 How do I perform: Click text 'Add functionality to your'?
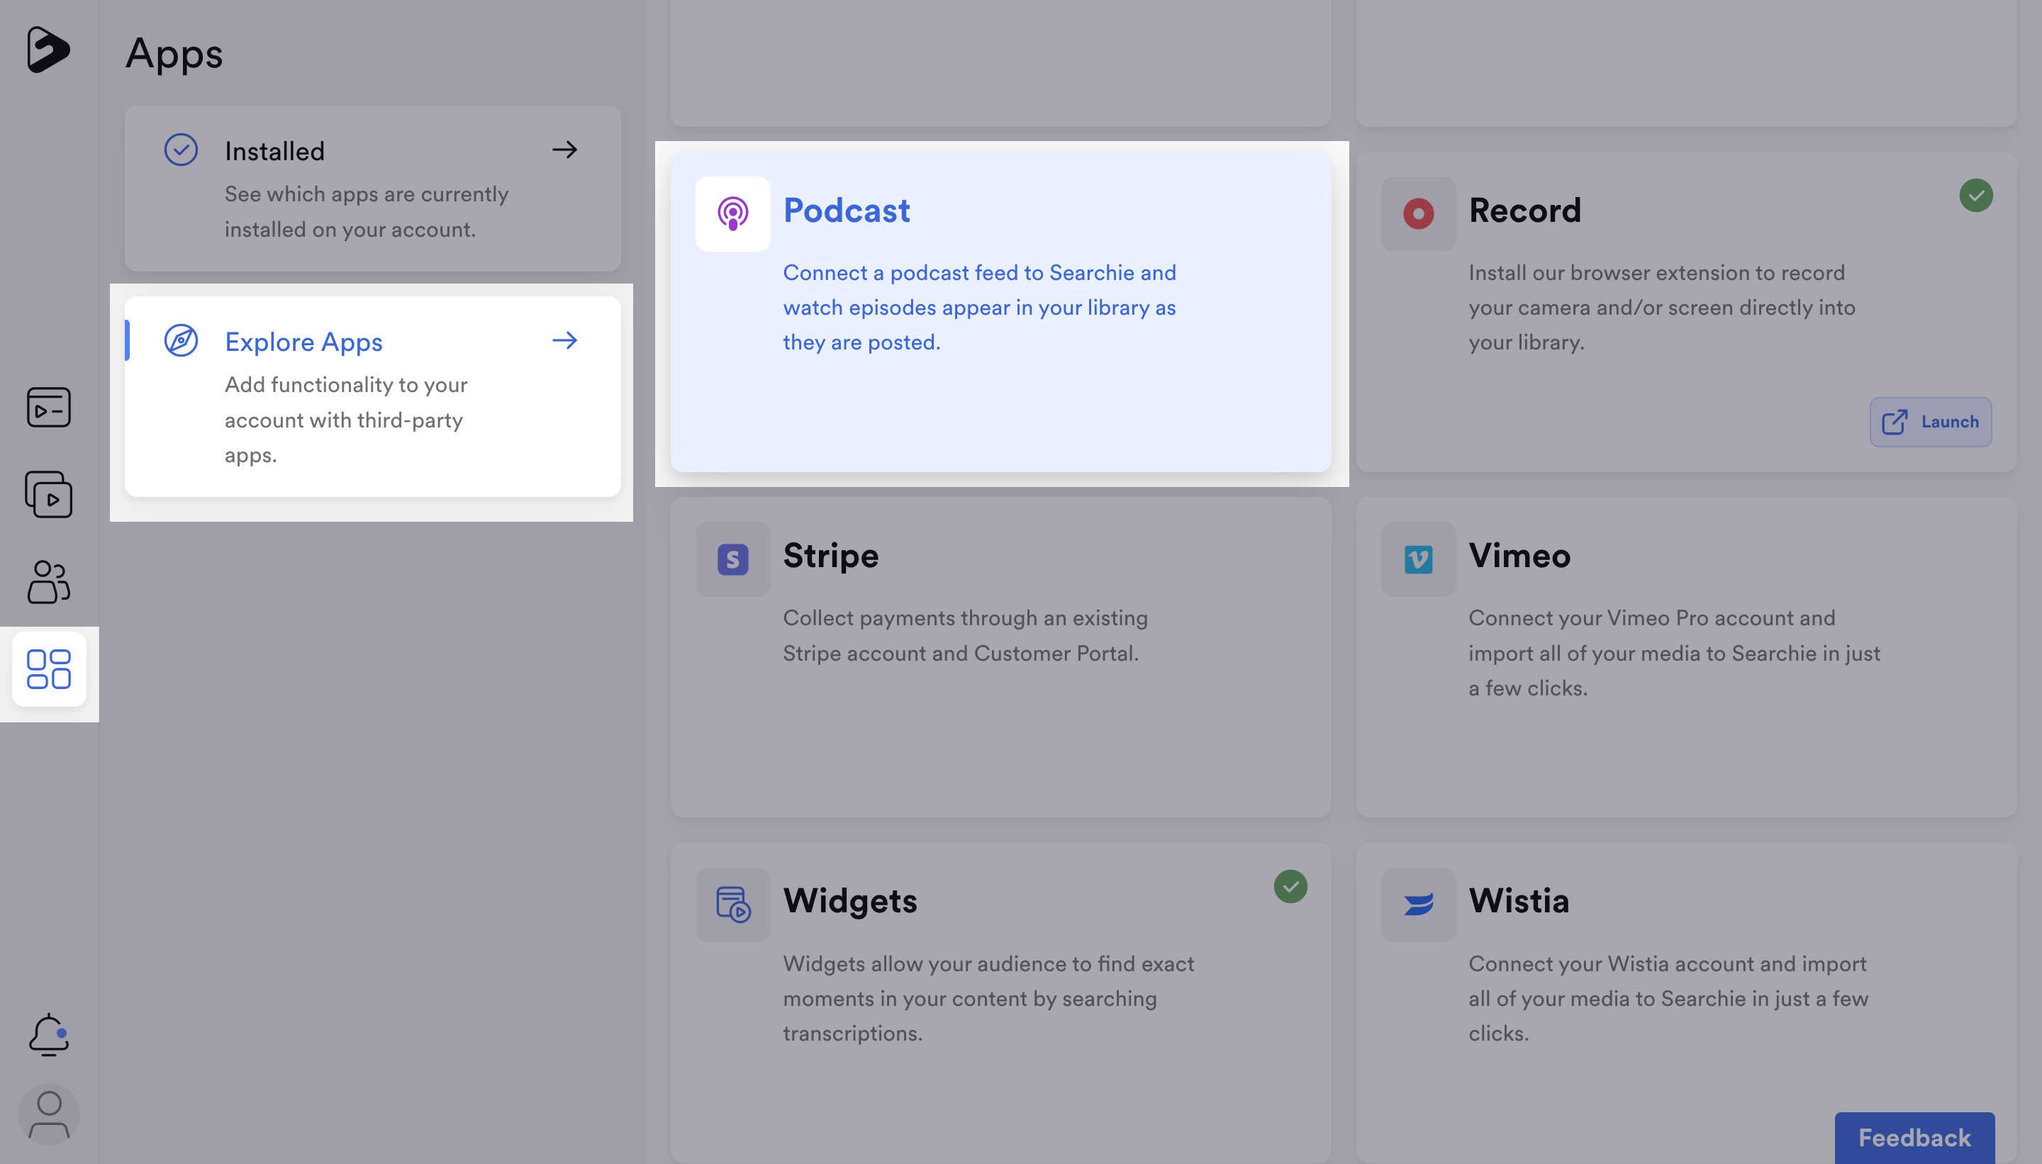346,384
